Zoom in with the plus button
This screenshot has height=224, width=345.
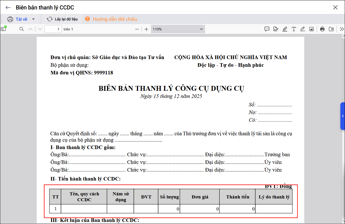click(146, 29)
